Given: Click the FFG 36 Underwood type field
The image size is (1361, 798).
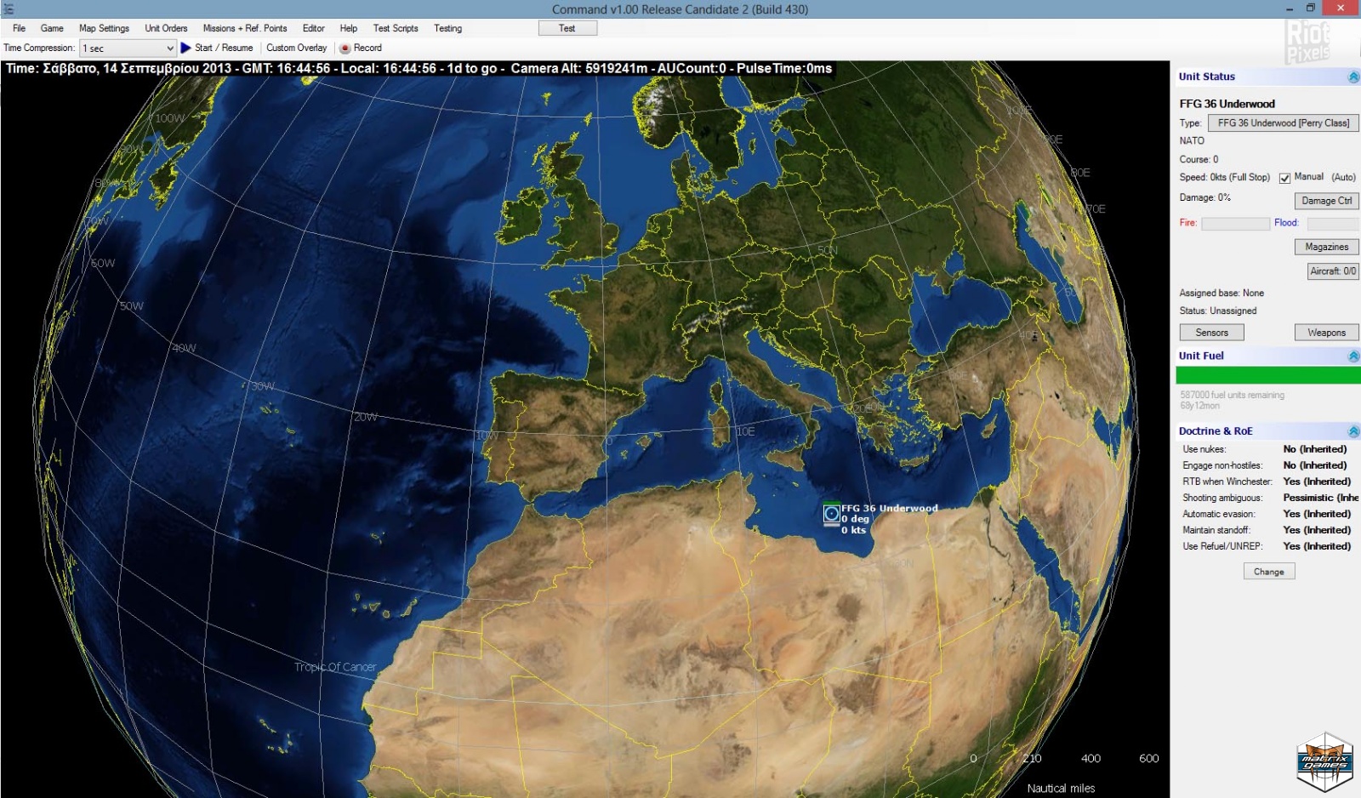Looking at the screenshot, I should coord(1283,123).
